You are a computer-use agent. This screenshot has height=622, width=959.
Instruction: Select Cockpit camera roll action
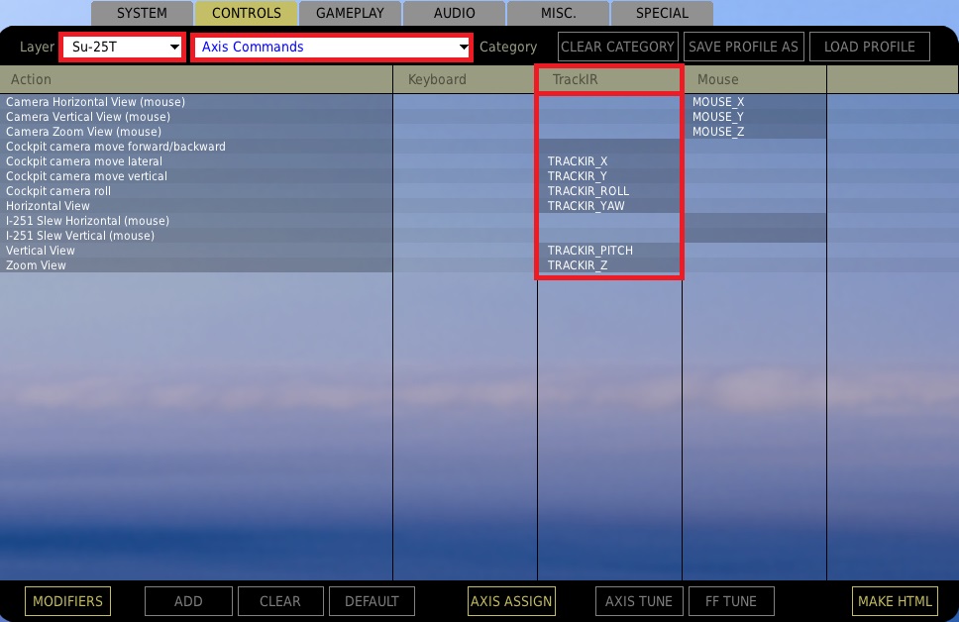196,191
